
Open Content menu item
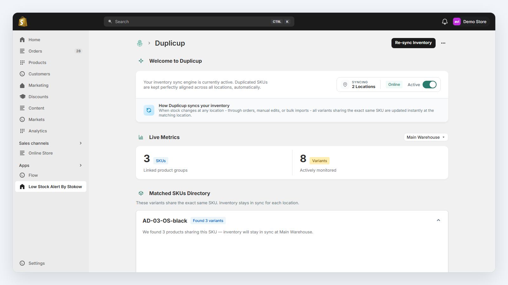coord(51,108)
